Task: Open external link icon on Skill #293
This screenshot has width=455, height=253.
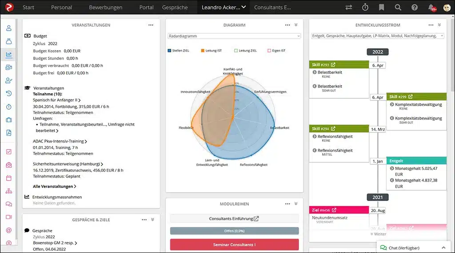Action: point(333,65)
